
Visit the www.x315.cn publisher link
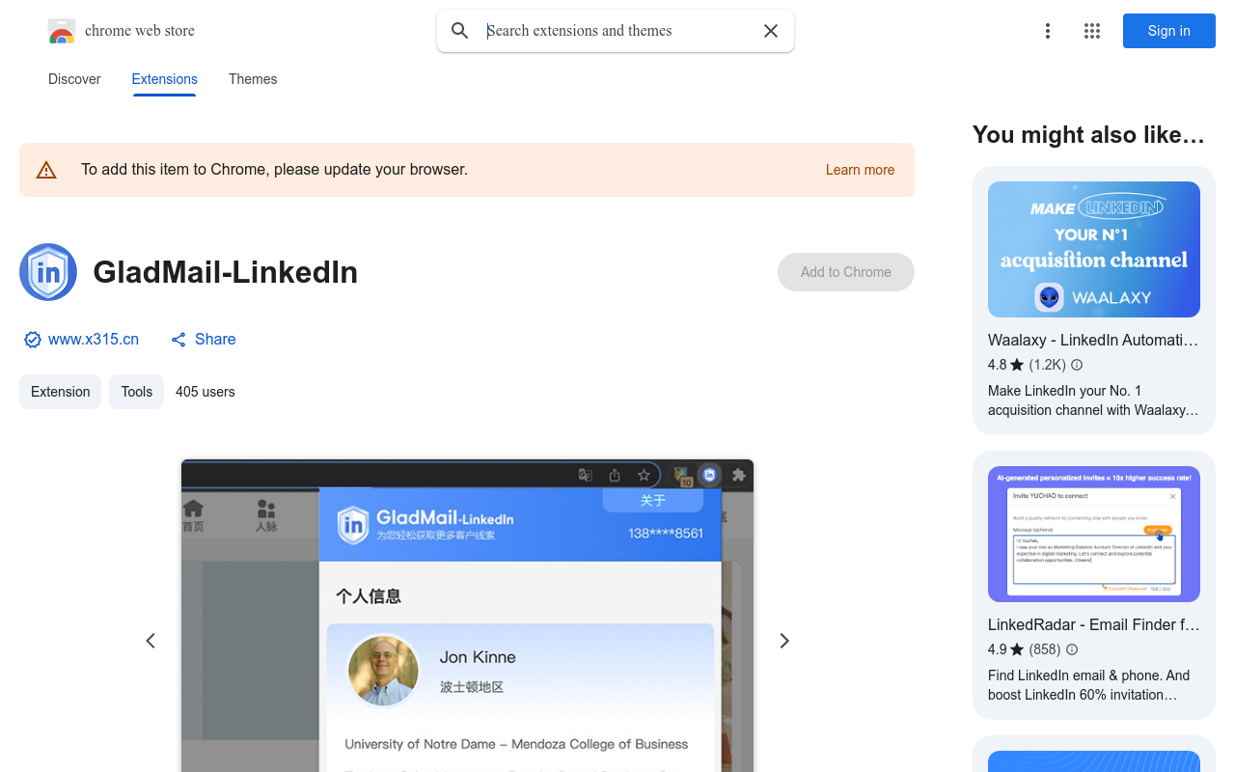click(x=94, y=340)
